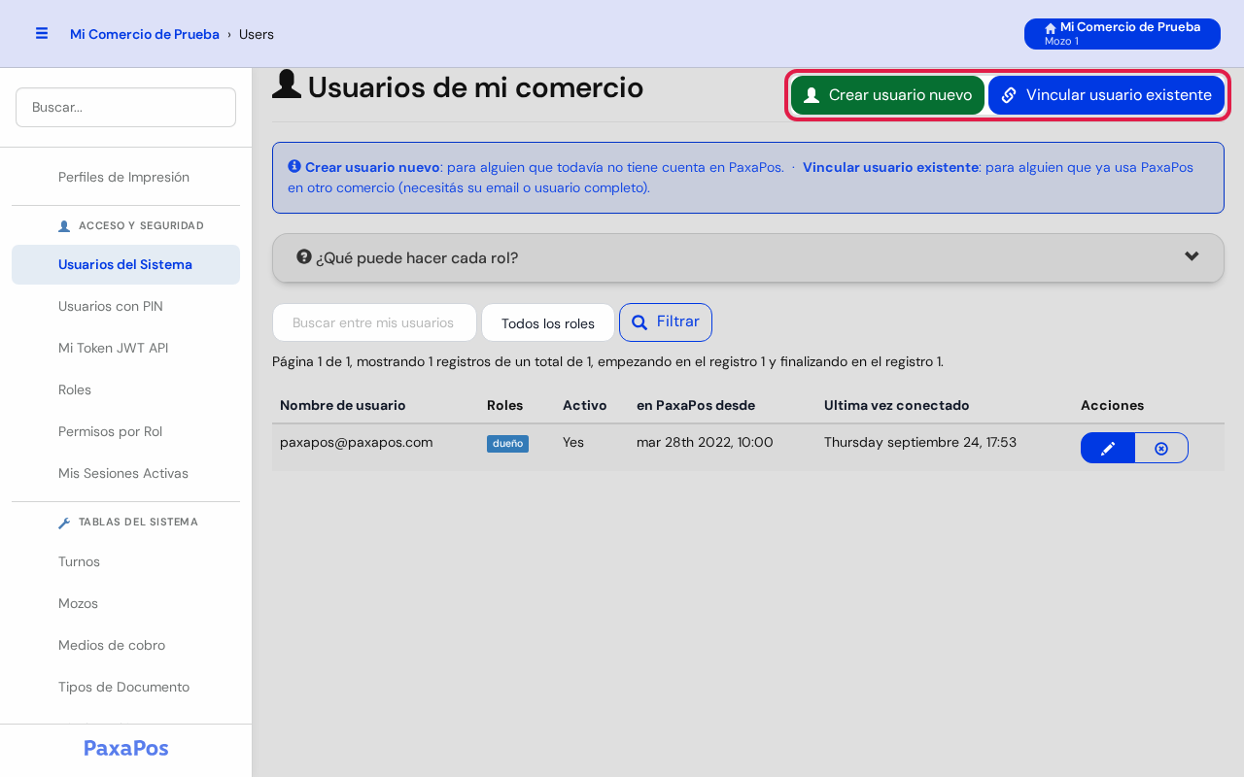Focus the sidebar 'Buscar...' field
The height and width of the screenshot is (777, 1244).
pyautogui.click(x=125, y=107)
